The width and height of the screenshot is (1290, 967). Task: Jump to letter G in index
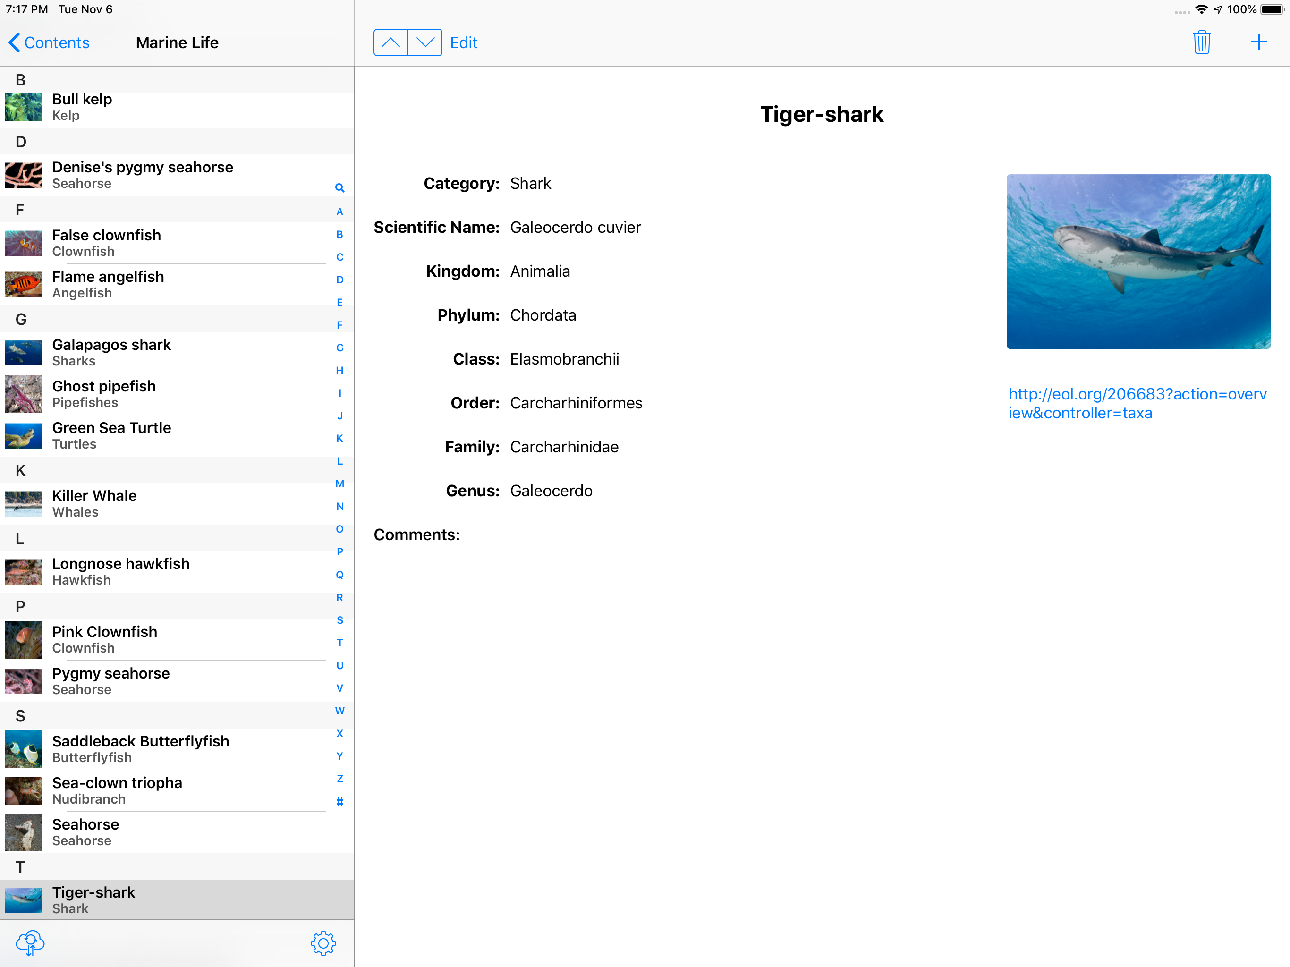339,348
